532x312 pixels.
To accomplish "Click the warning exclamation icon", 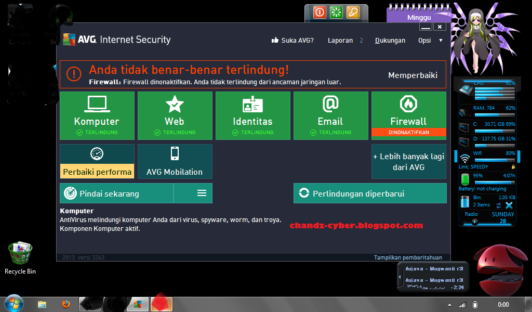I will point(74,74).
